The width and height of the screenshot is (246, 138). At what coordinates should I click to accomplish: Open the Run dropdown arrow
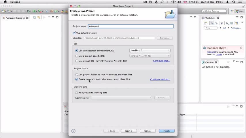click(x=37, y=11)
